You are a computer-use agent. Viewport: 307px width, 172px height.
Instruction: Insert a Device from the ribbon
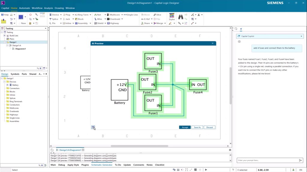point(54,15)
